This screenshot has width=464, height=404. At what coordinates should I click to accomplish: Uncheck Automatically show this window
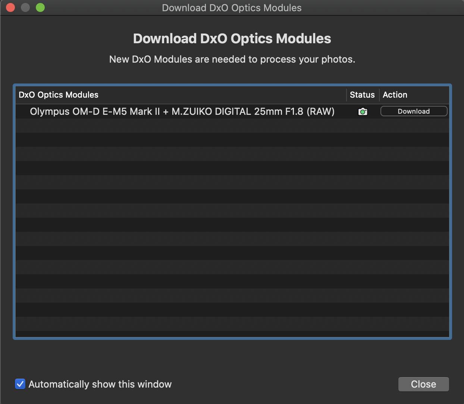tap(20, 384)
